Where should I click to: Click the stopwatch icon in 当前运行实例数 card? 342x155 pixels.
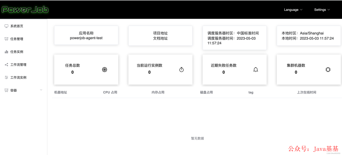pyautogui.click(x=181, y=70)
